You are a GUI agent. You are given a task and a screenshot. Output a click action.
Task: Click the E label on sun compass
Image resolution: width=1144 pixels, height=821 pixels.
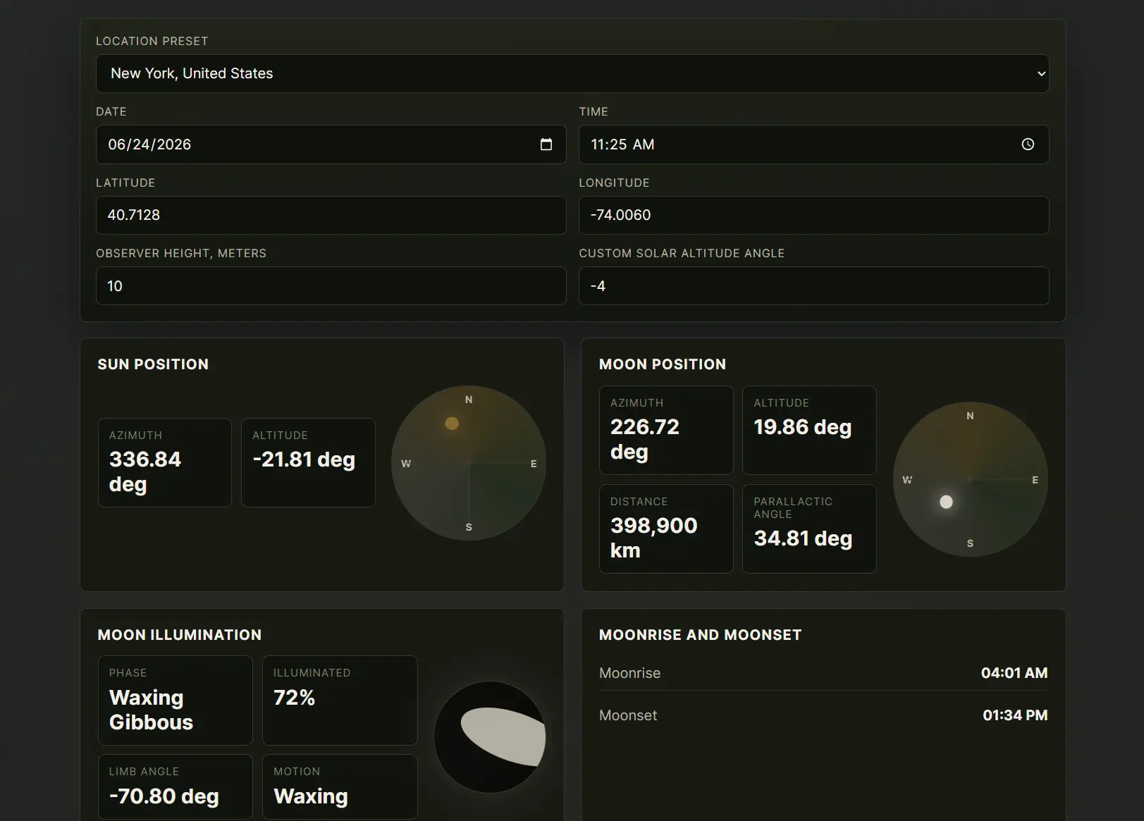click(x=534, y=464)
